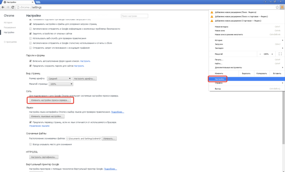Decrease zoom with minus in menu
The height and width of the screenshot is (172, 285).
(260, 54)
